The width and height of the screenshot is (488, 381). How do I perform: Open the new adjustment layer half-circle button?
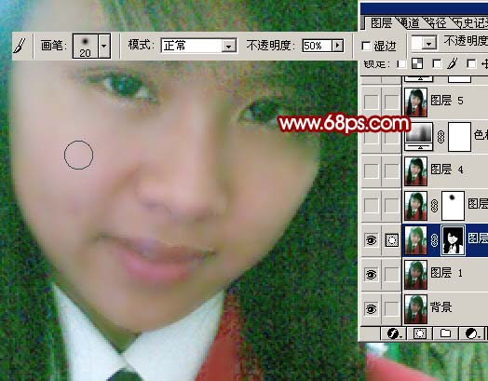pyautogui.click(x=472, y=333)
